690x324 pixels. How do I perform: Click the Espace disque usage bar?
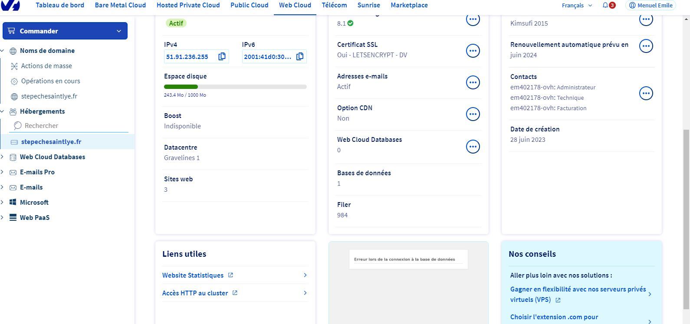[x=235, y=87]
